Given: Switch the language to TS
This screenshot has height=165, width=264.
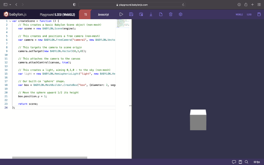Looking at the screenshot, I should 86,14.
